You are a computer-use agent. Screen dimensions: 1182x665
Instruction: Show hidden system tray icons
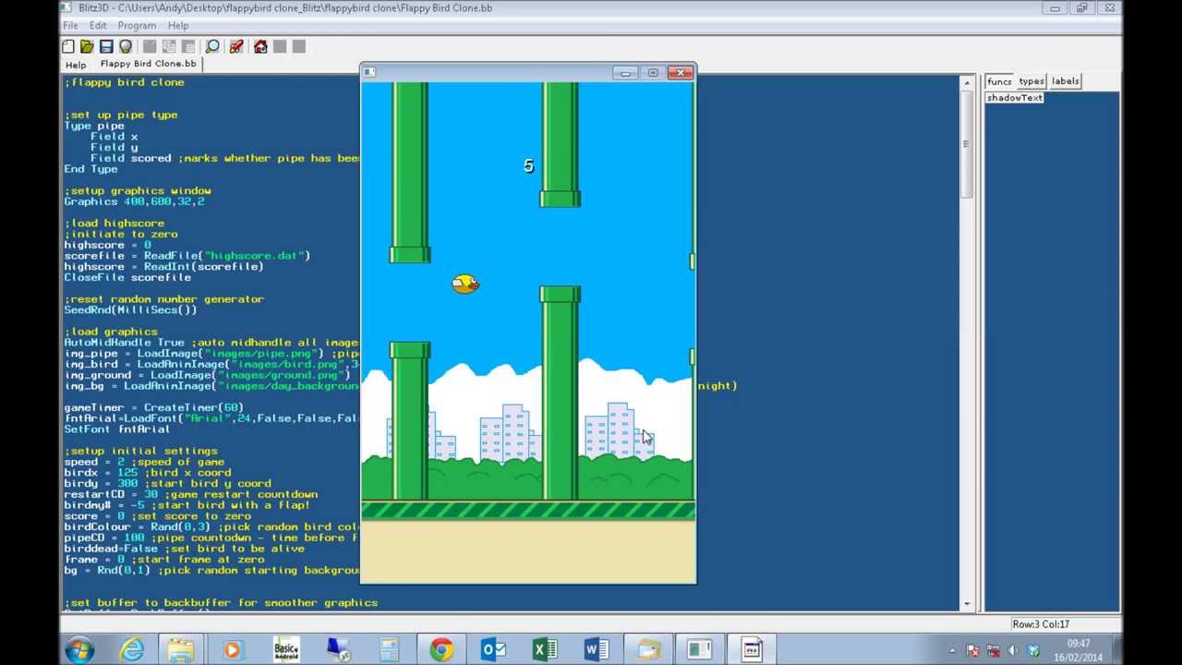pos(951,651)
